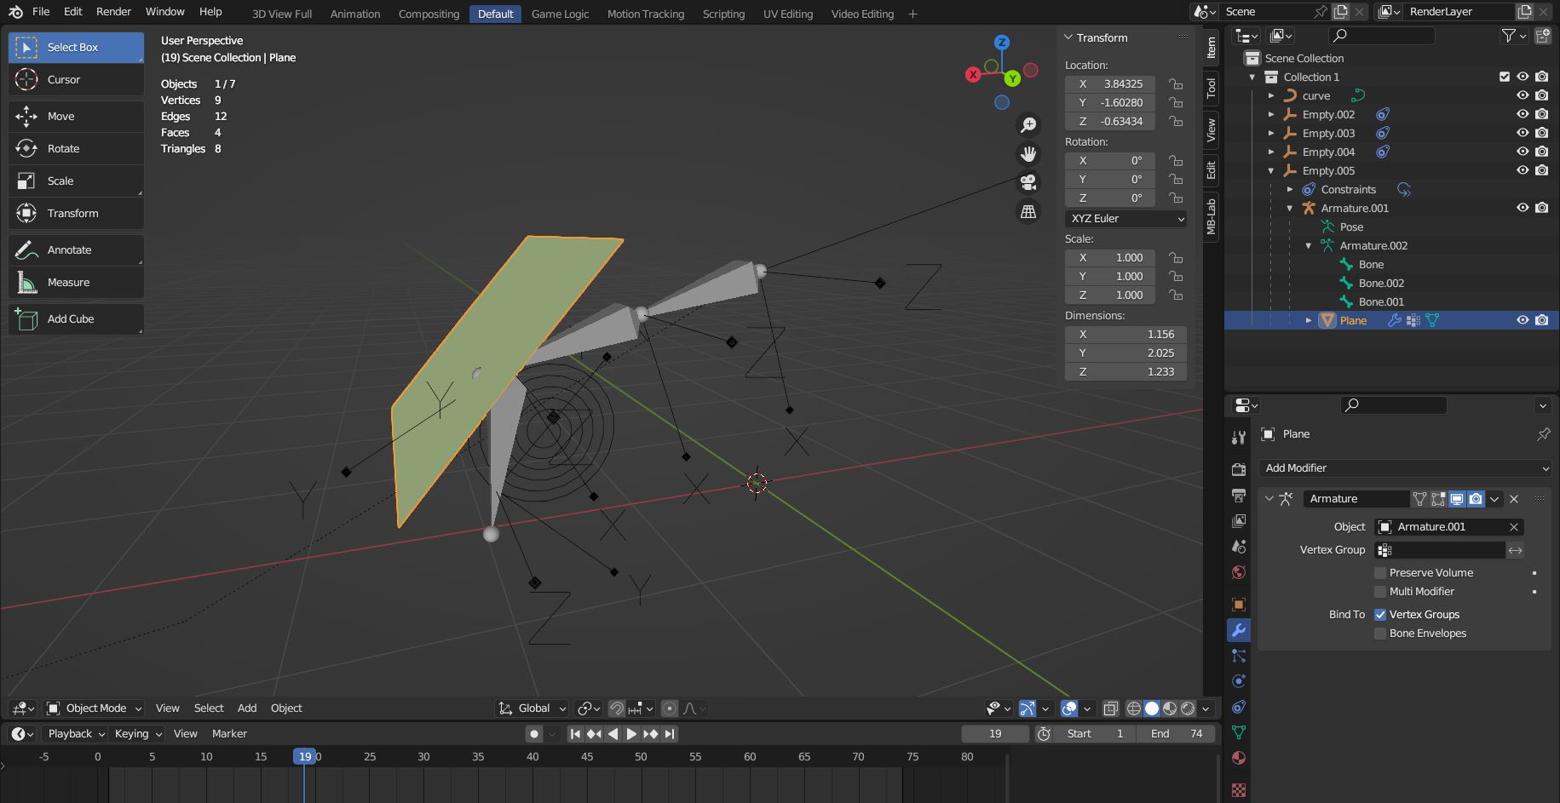
Task: Open the timeline Marker menu
Action: (x=229, y=733)
